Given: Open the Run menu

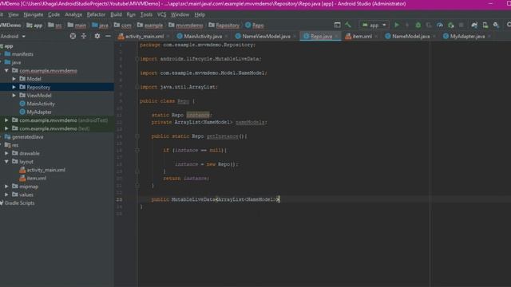Looking at the screenshot, I should coord(131,14).
